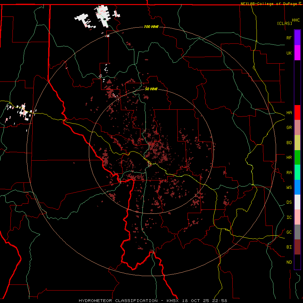303x303 pixels.
Task: Click the 50 NMI range ring label
Action: pos(151,89)
